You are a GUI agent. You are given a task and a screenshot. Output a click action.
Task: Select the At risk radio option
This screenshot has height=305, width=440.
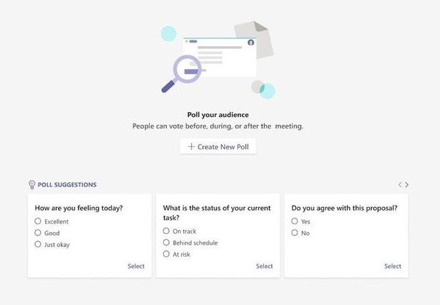pyautogui.click(x=166, y=254)
